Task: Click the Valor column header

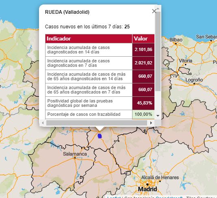Action: pyautogui.click(x=143, y=38)
